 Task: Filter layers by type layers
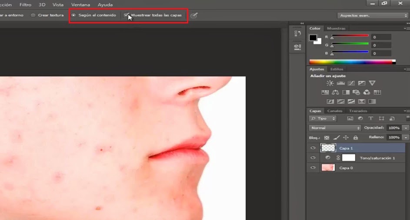(371, 118)
